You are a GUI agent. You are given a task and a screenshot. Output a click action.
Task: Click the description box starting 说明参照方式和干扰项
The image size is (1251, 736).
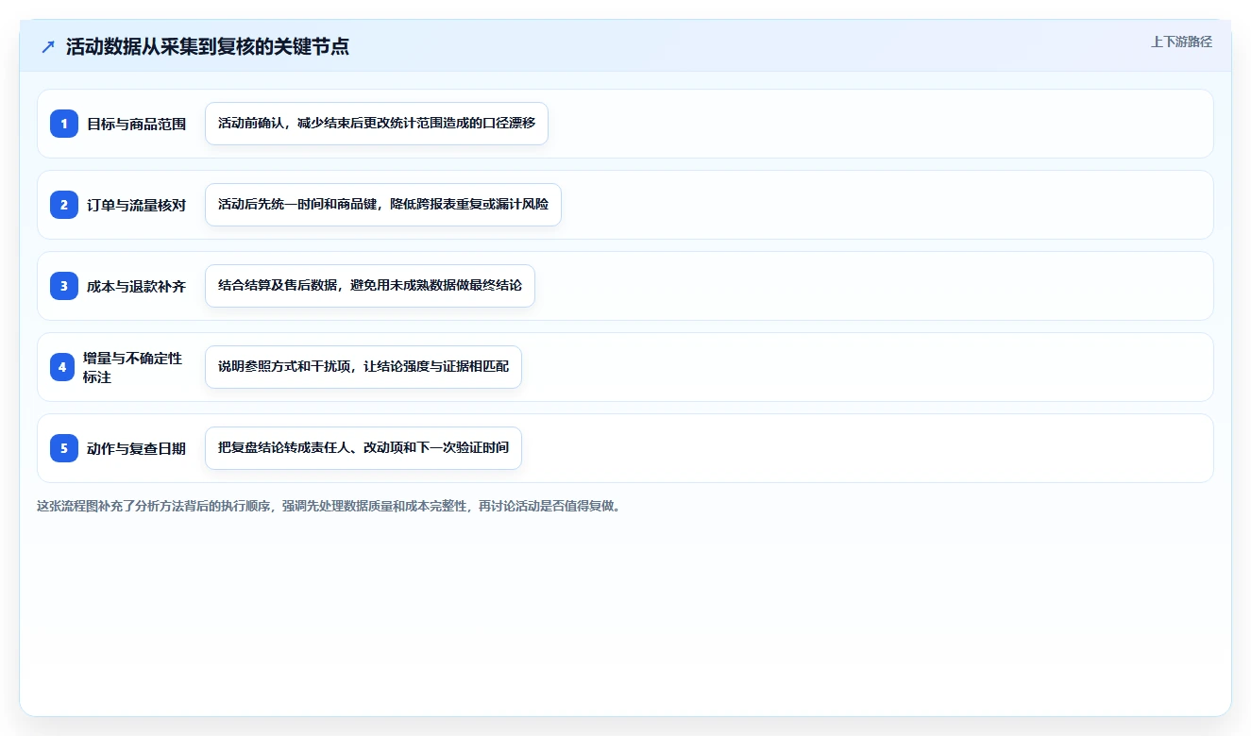coord(363,367)
